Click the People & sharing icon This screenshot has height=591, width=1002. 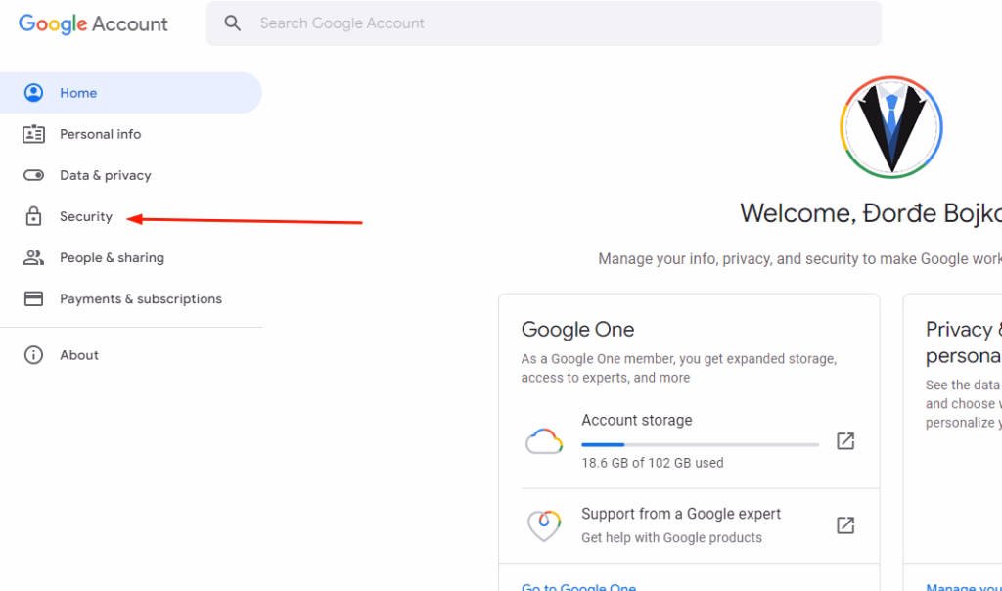pos(33,257)
